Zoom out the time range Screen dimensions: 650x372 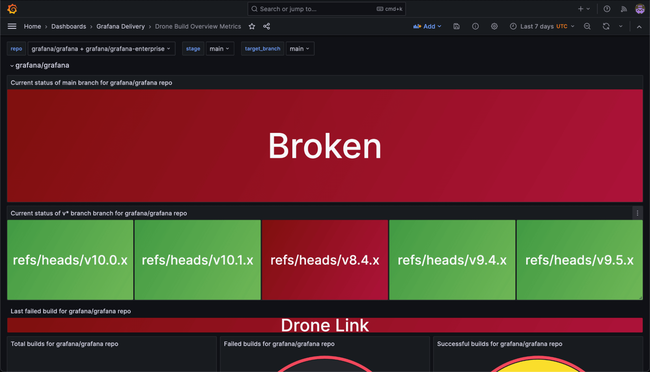tap(587, 26)
